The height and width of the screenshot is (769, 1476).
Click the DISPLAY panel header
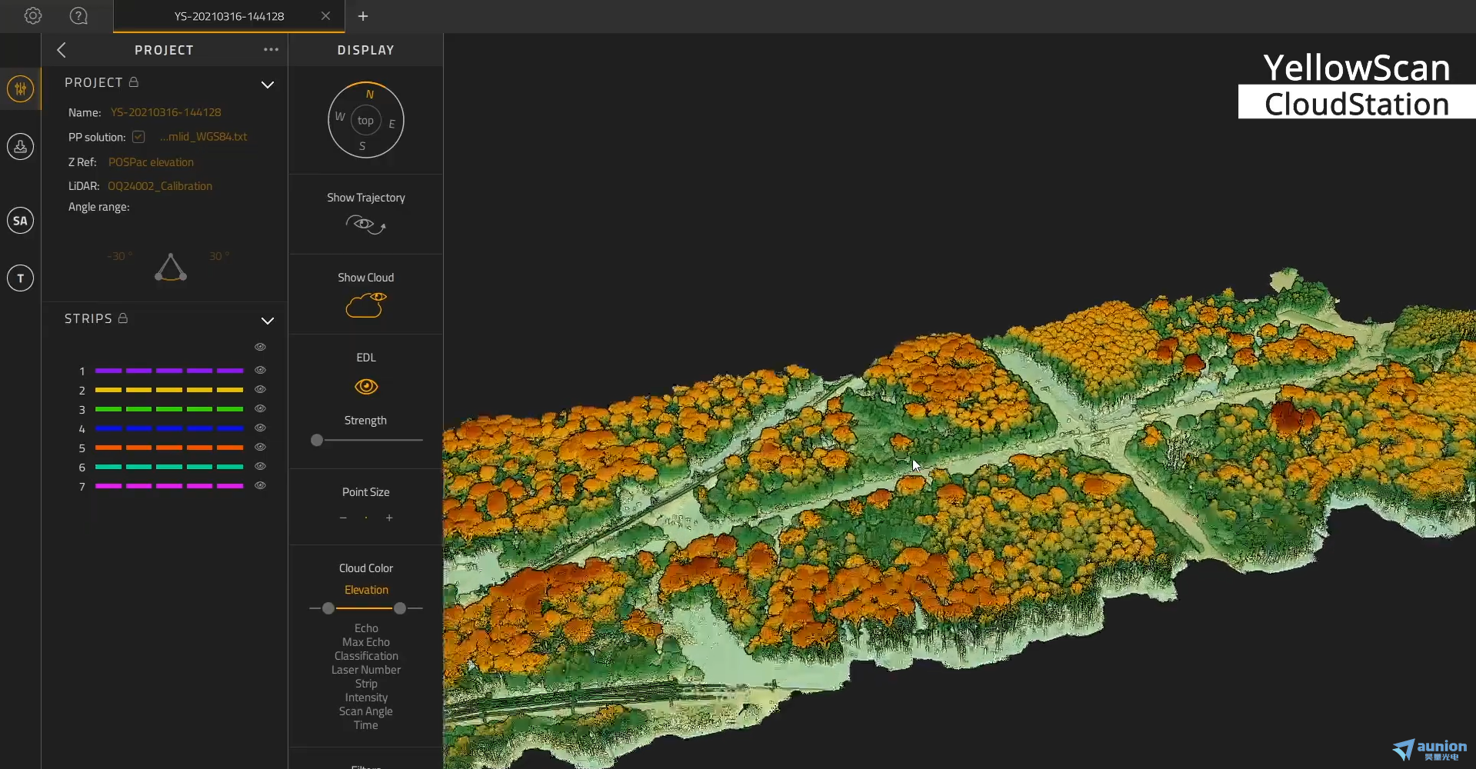366,50
